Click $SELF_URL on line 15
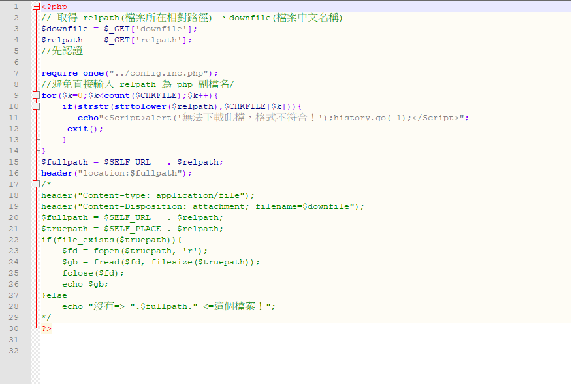Viewport: 572px width, 384px height. coord(127,162)
